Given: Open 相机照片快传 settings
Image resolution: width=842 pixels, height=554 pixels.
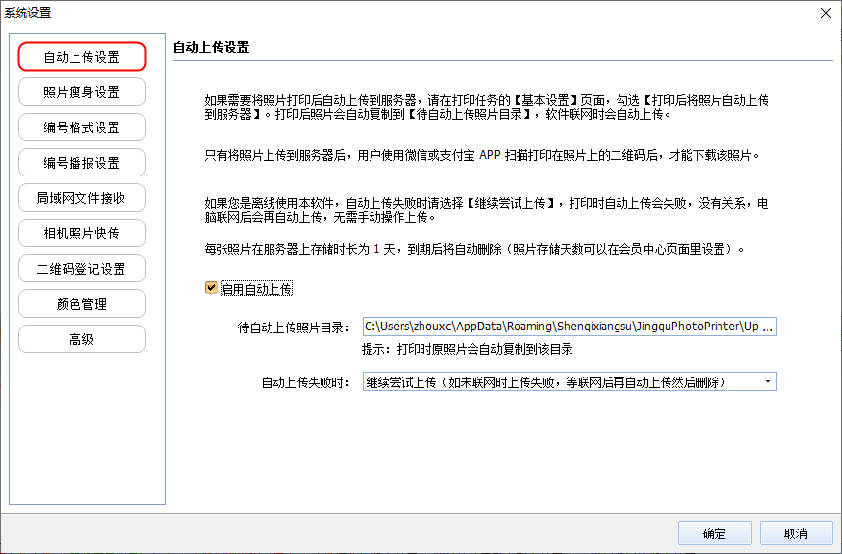Looking at the screenshot, I should click(81, 233).
